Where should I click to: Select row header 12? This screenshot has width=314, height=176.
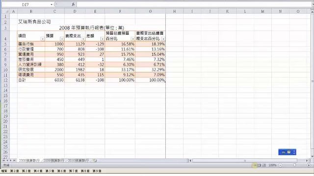tap(5, 80)
